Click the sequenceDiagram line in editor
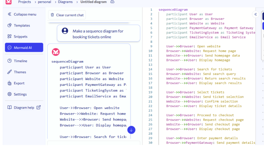The height and width of the screenshot is (150, 264). pos(173,10)
